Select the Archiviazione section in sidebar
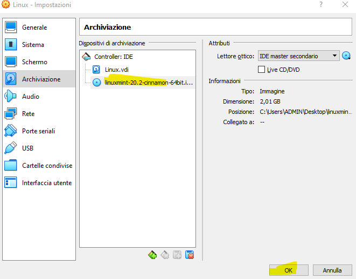This screenshot has height=279, width=356. [x=39, y=79]
